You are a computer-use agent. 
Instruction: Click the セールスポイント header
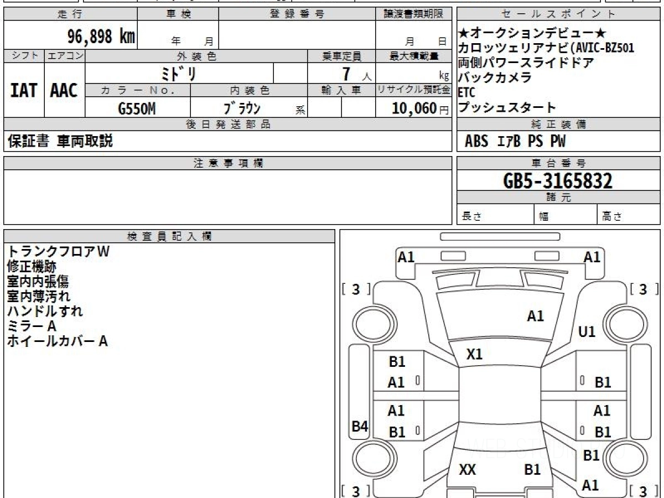pos(559,14)
